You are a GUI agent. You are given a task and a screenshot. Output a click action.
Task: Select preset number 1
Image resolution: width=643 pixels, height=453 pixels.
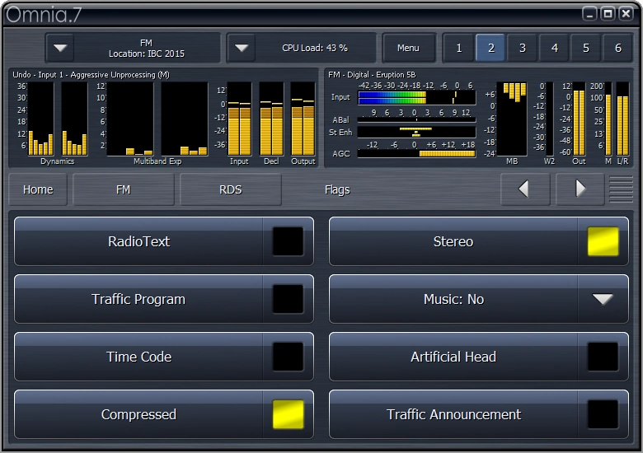tap(459, 48)
